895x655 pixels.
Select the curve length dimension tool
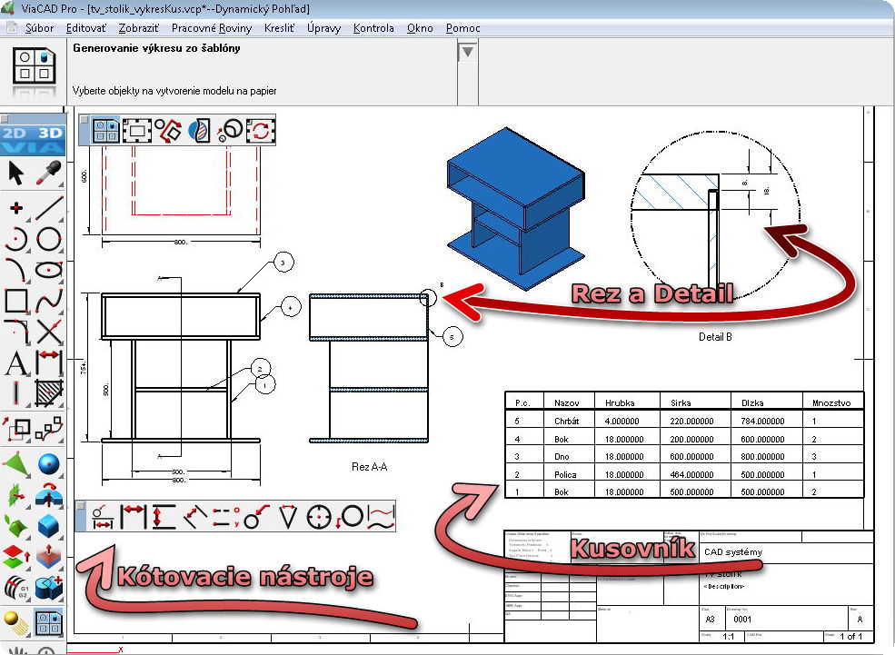(382, 516)
